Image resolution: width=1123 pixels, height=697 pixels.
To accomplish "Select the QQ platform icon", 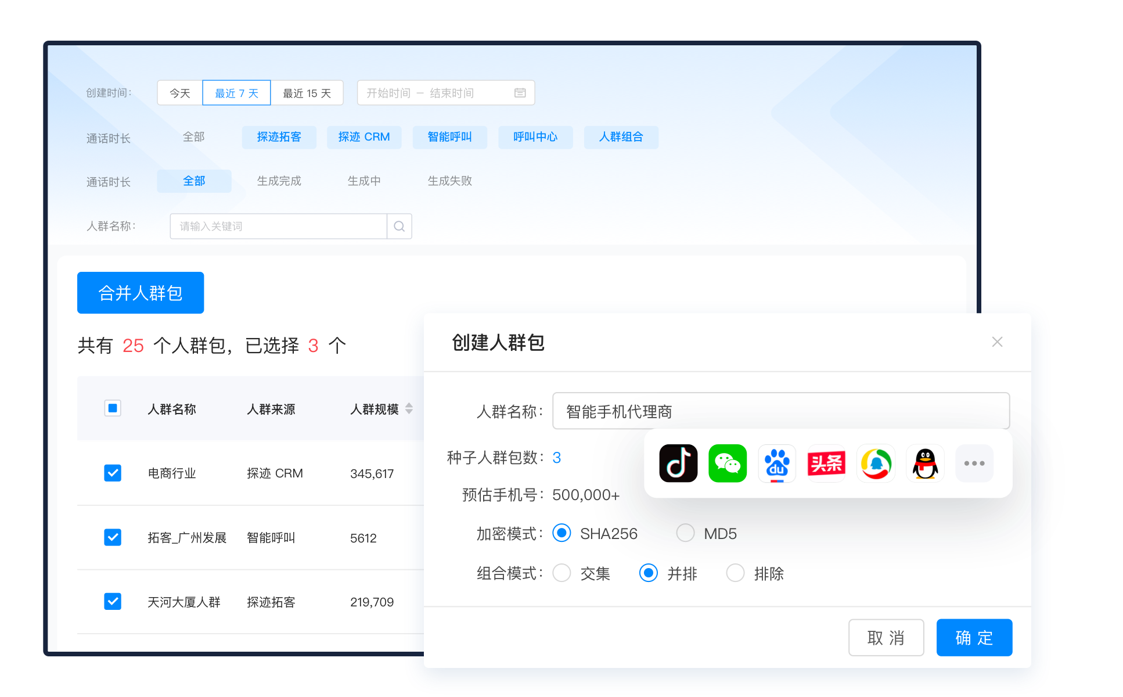I will 924,463.
